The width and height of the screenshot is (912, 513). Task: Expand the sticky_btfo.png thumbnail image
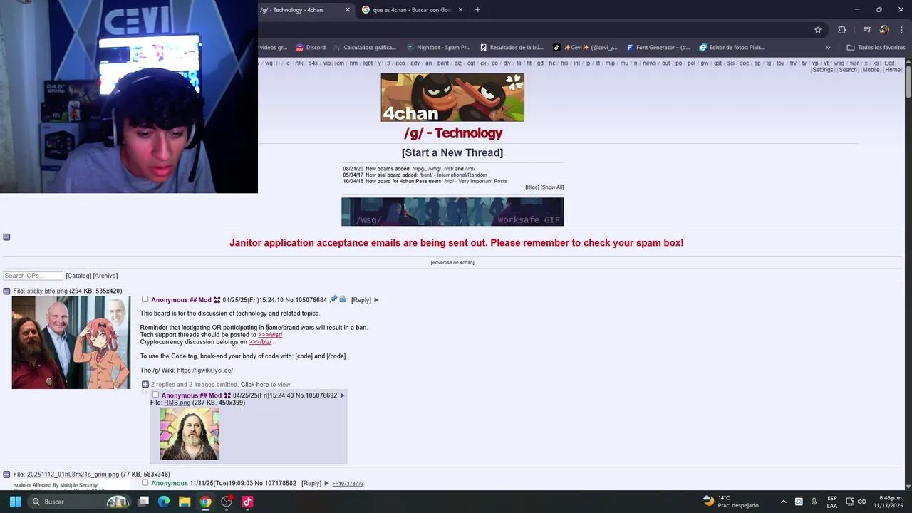71,343
